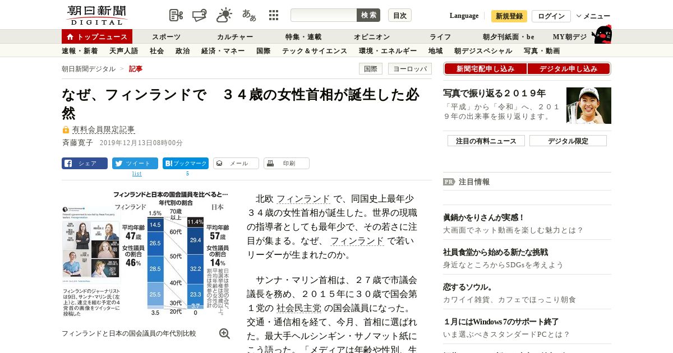
Task: Open 政治 submenu item
Action: [182, 51]
